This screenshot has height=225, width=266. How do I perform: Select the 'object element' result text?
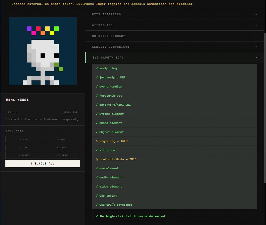tap(111, 132)
